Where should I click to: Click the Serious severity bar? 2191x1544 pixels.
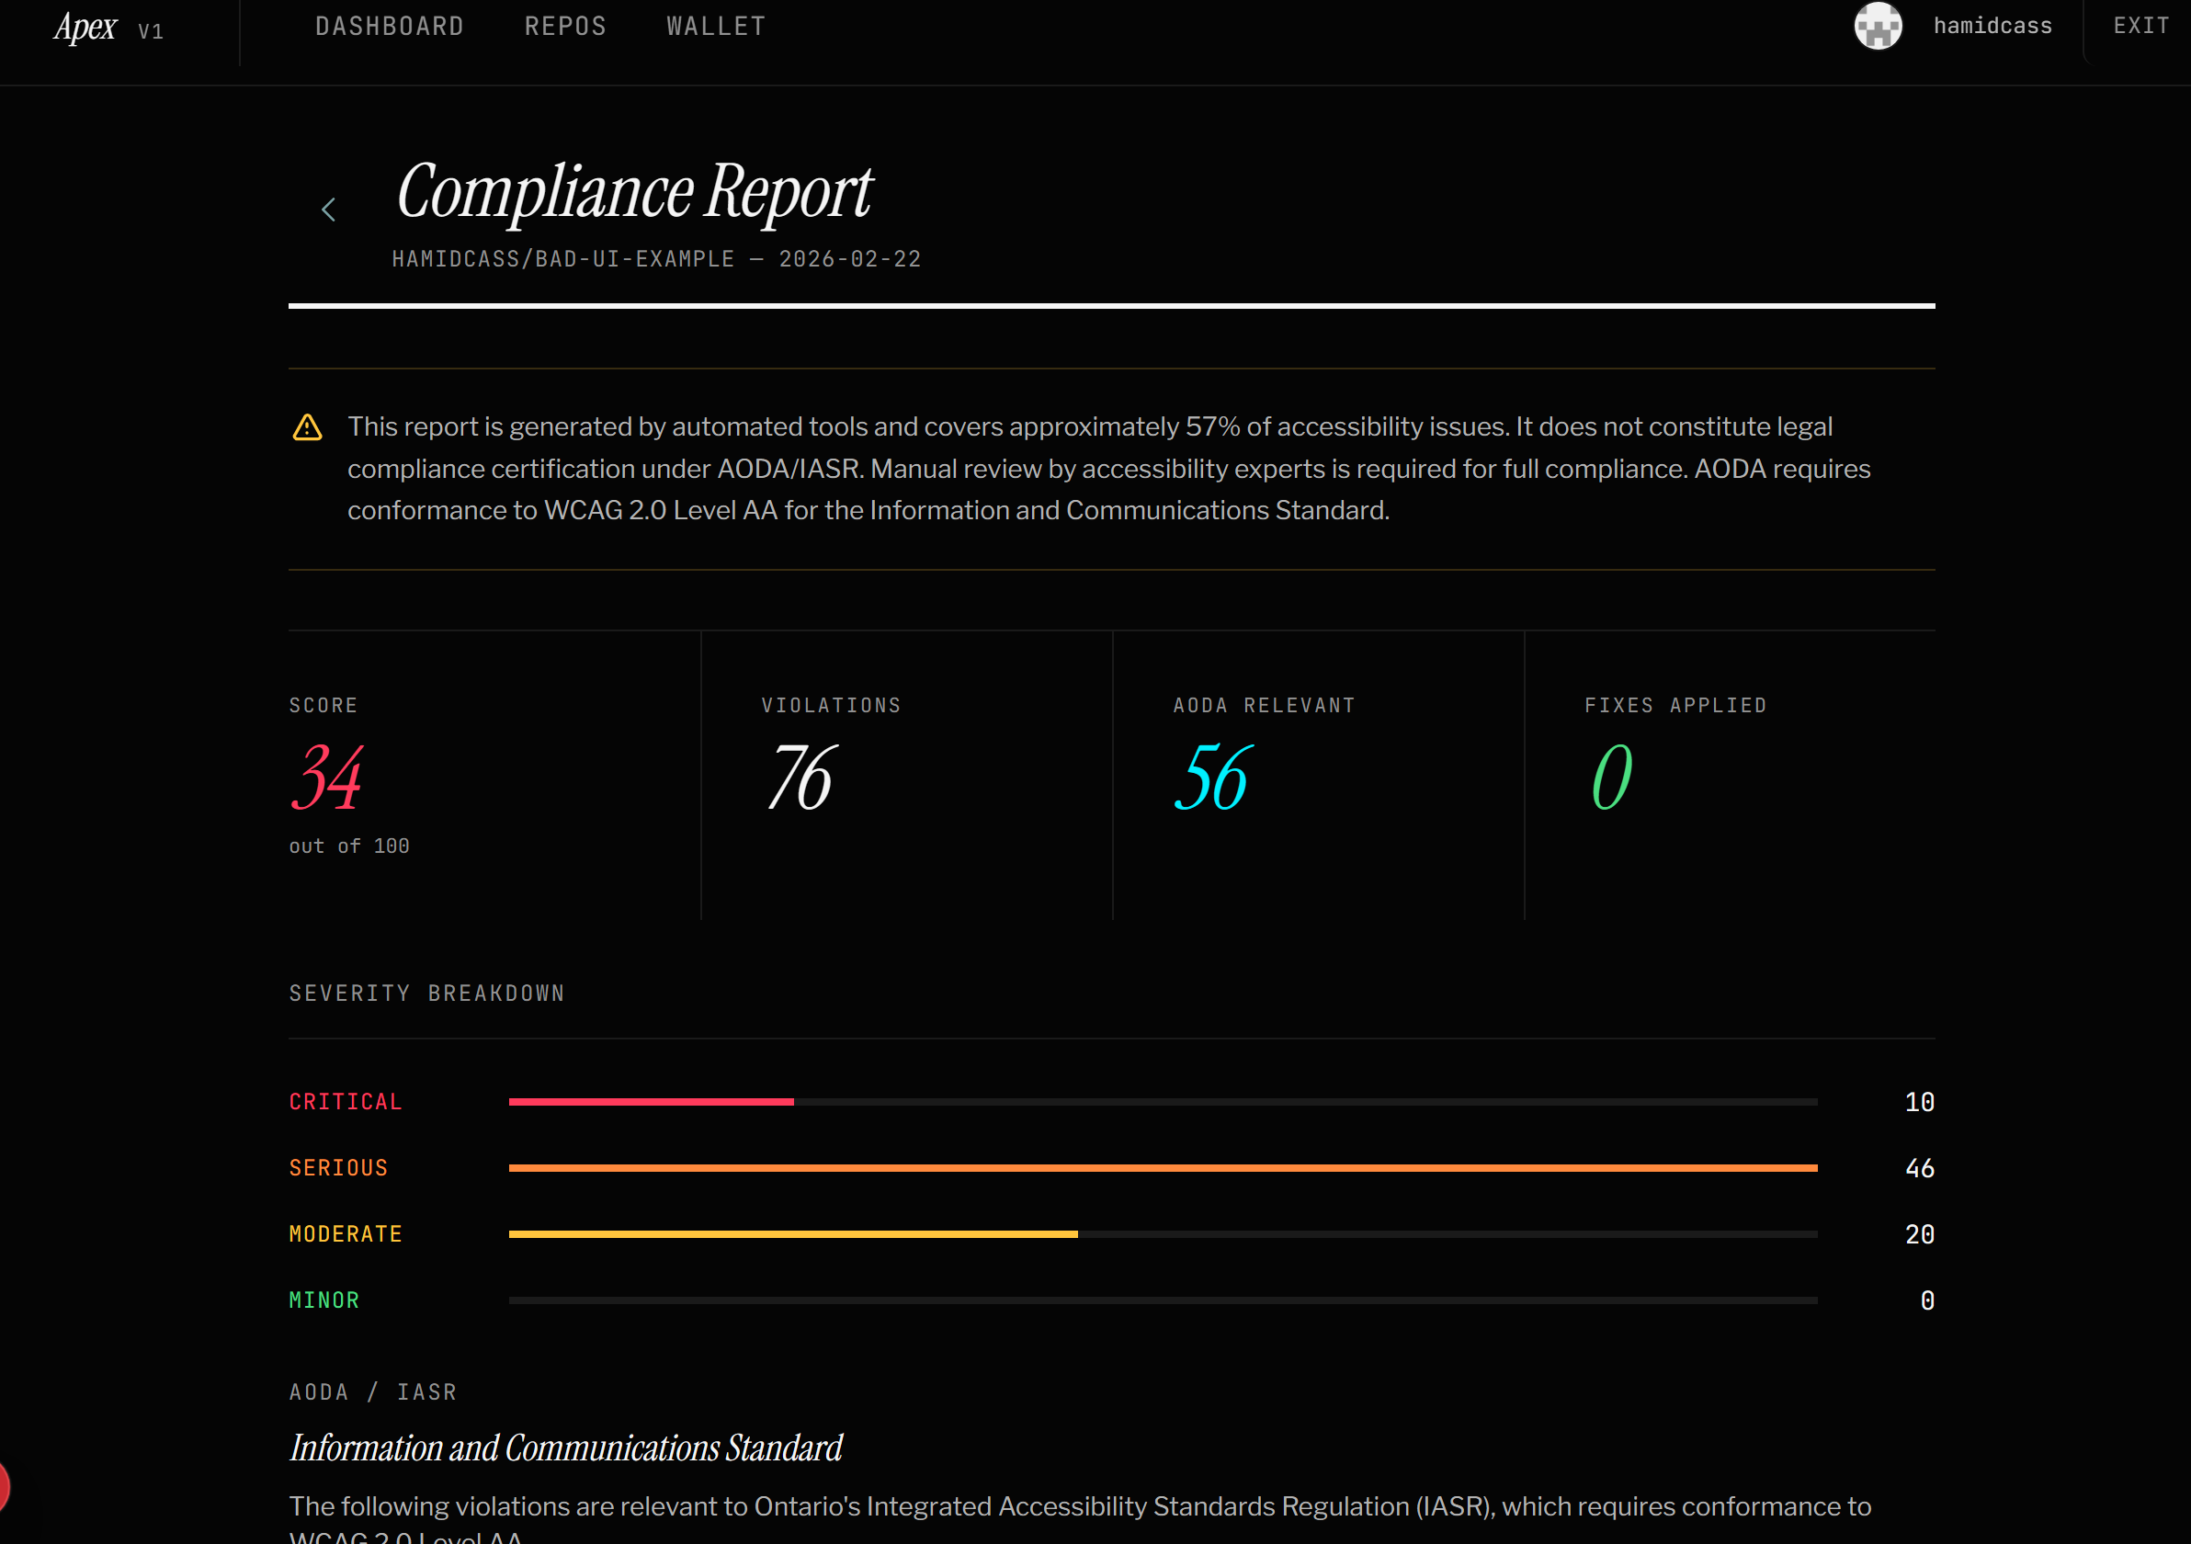1163,1168
